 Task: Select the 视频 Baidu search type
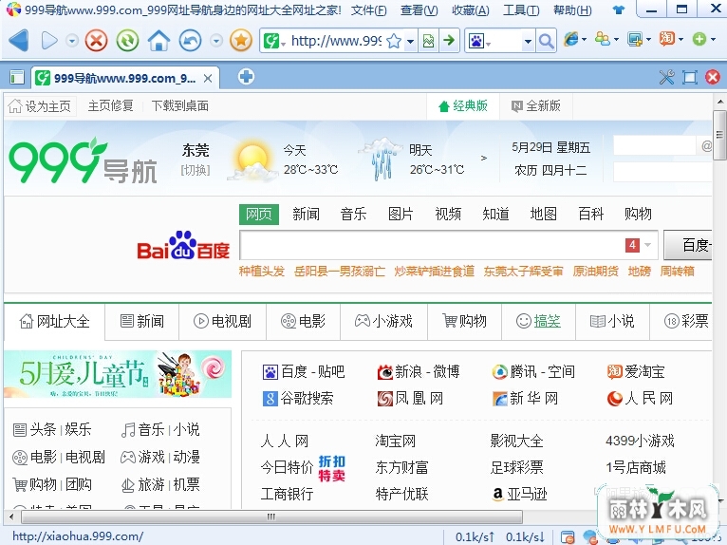coord(448,214)
